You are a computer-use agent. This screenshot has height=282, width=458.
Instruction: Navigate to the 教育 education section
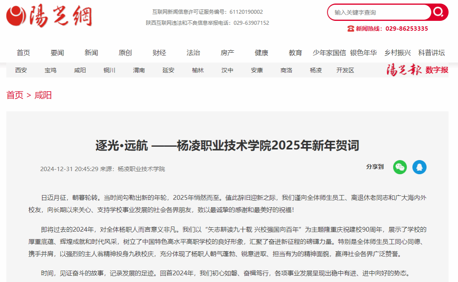coord(295,53)
